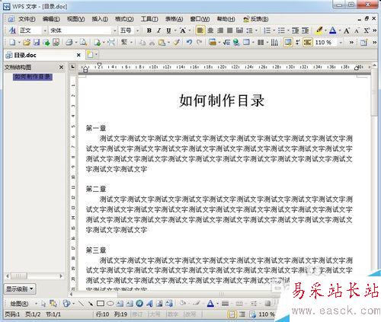Apply the blue font color
The height and width of the screenshot is (322, 381).
point(332,30)
